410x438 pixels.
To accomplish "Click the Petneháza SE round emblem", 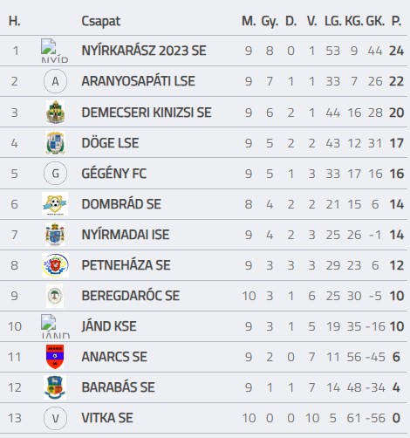I will [55, 265].
